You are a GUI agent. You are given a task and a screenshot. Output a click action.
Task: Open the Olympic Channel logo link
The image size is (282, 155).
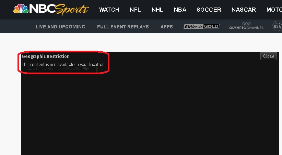pyautogui.click(x=246, y=26)
